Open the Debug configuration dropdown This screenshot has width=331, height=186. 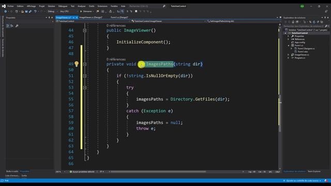[53, 11]
